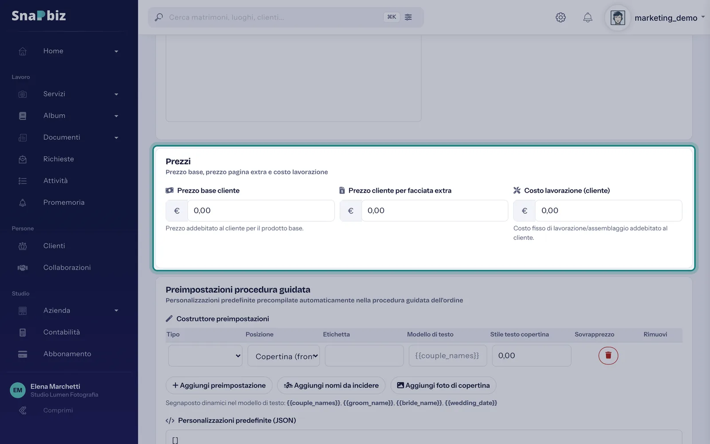Open the Tipo dropdown in preset row
This screenshot has height=444, width=710.
(x=205, y=356)
